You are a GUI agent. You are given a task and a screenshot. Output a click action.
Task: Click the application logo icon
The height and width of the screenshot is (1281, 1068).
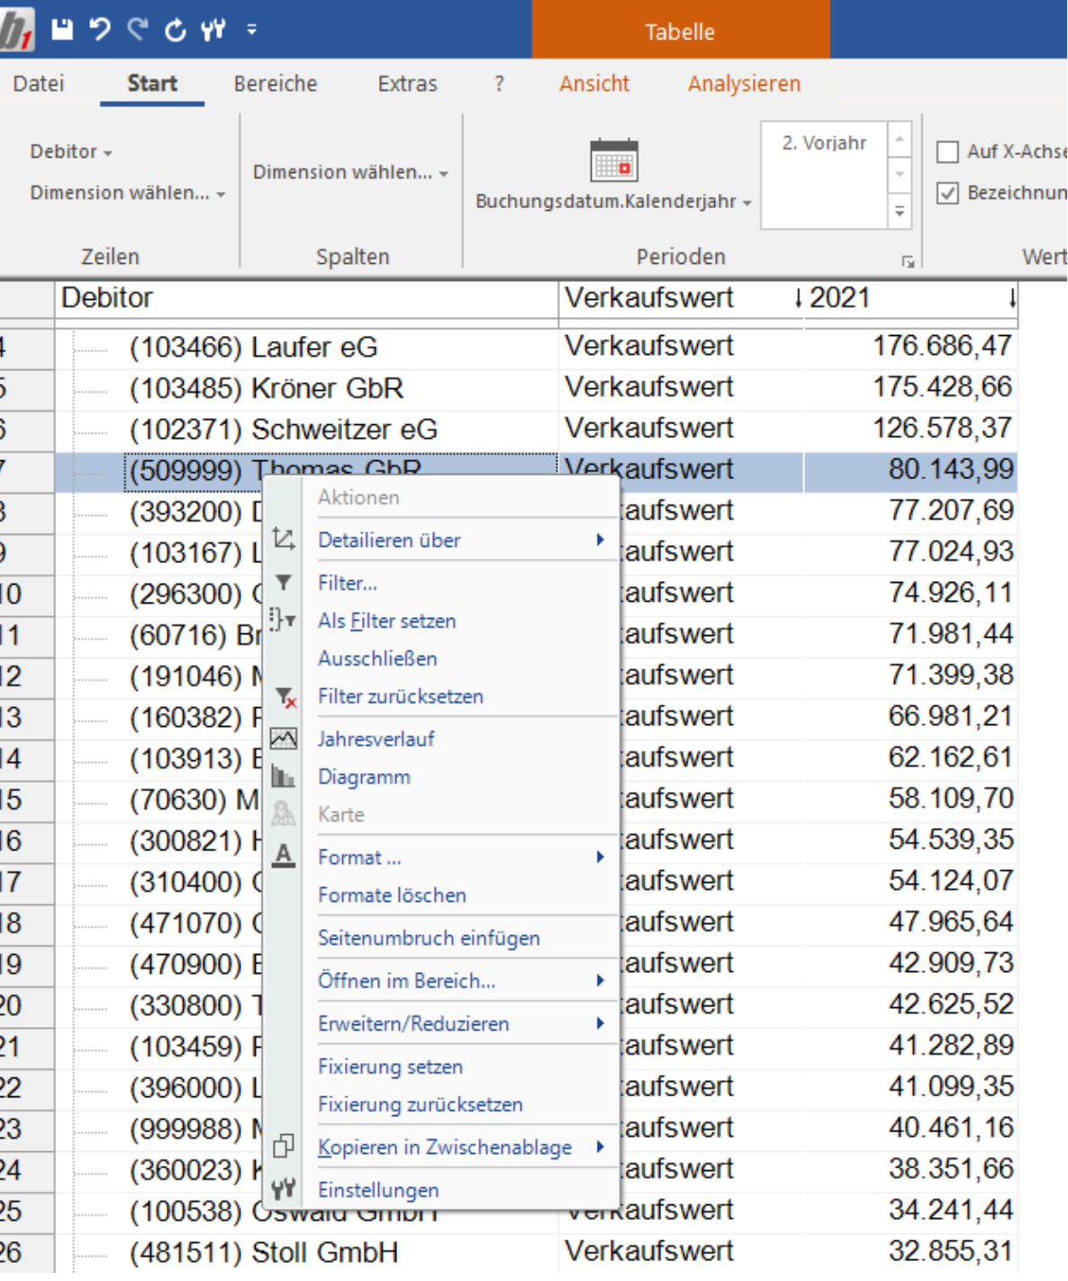(x=16, y=30)
